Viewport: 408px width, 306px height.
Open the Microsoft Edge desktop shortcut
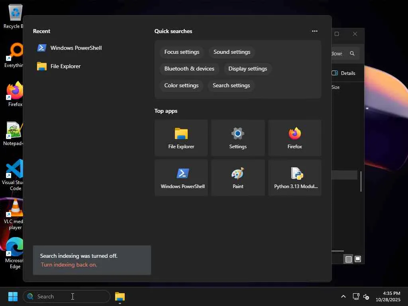point(14,253)
